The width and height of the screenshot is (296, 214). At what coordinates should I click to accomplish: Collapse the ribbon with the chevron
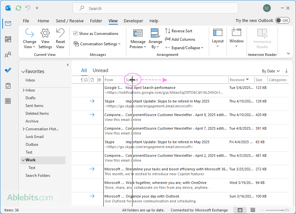click(288, 53)
